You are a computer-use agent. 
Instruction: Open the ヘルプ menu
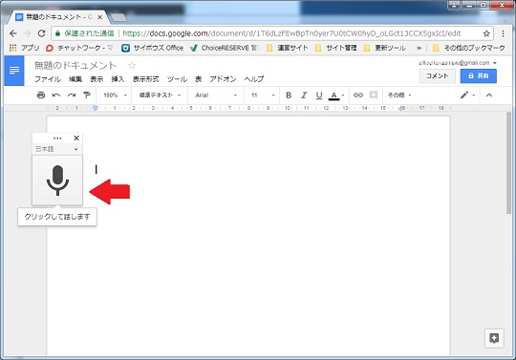pos(254,79)
